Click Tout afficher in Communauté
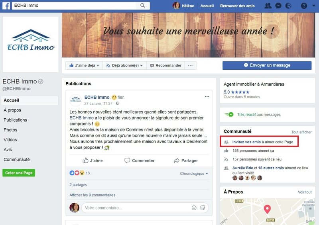The height and width of the screenshot is (225, 319). pyautogui.click(x=301, y=132)
